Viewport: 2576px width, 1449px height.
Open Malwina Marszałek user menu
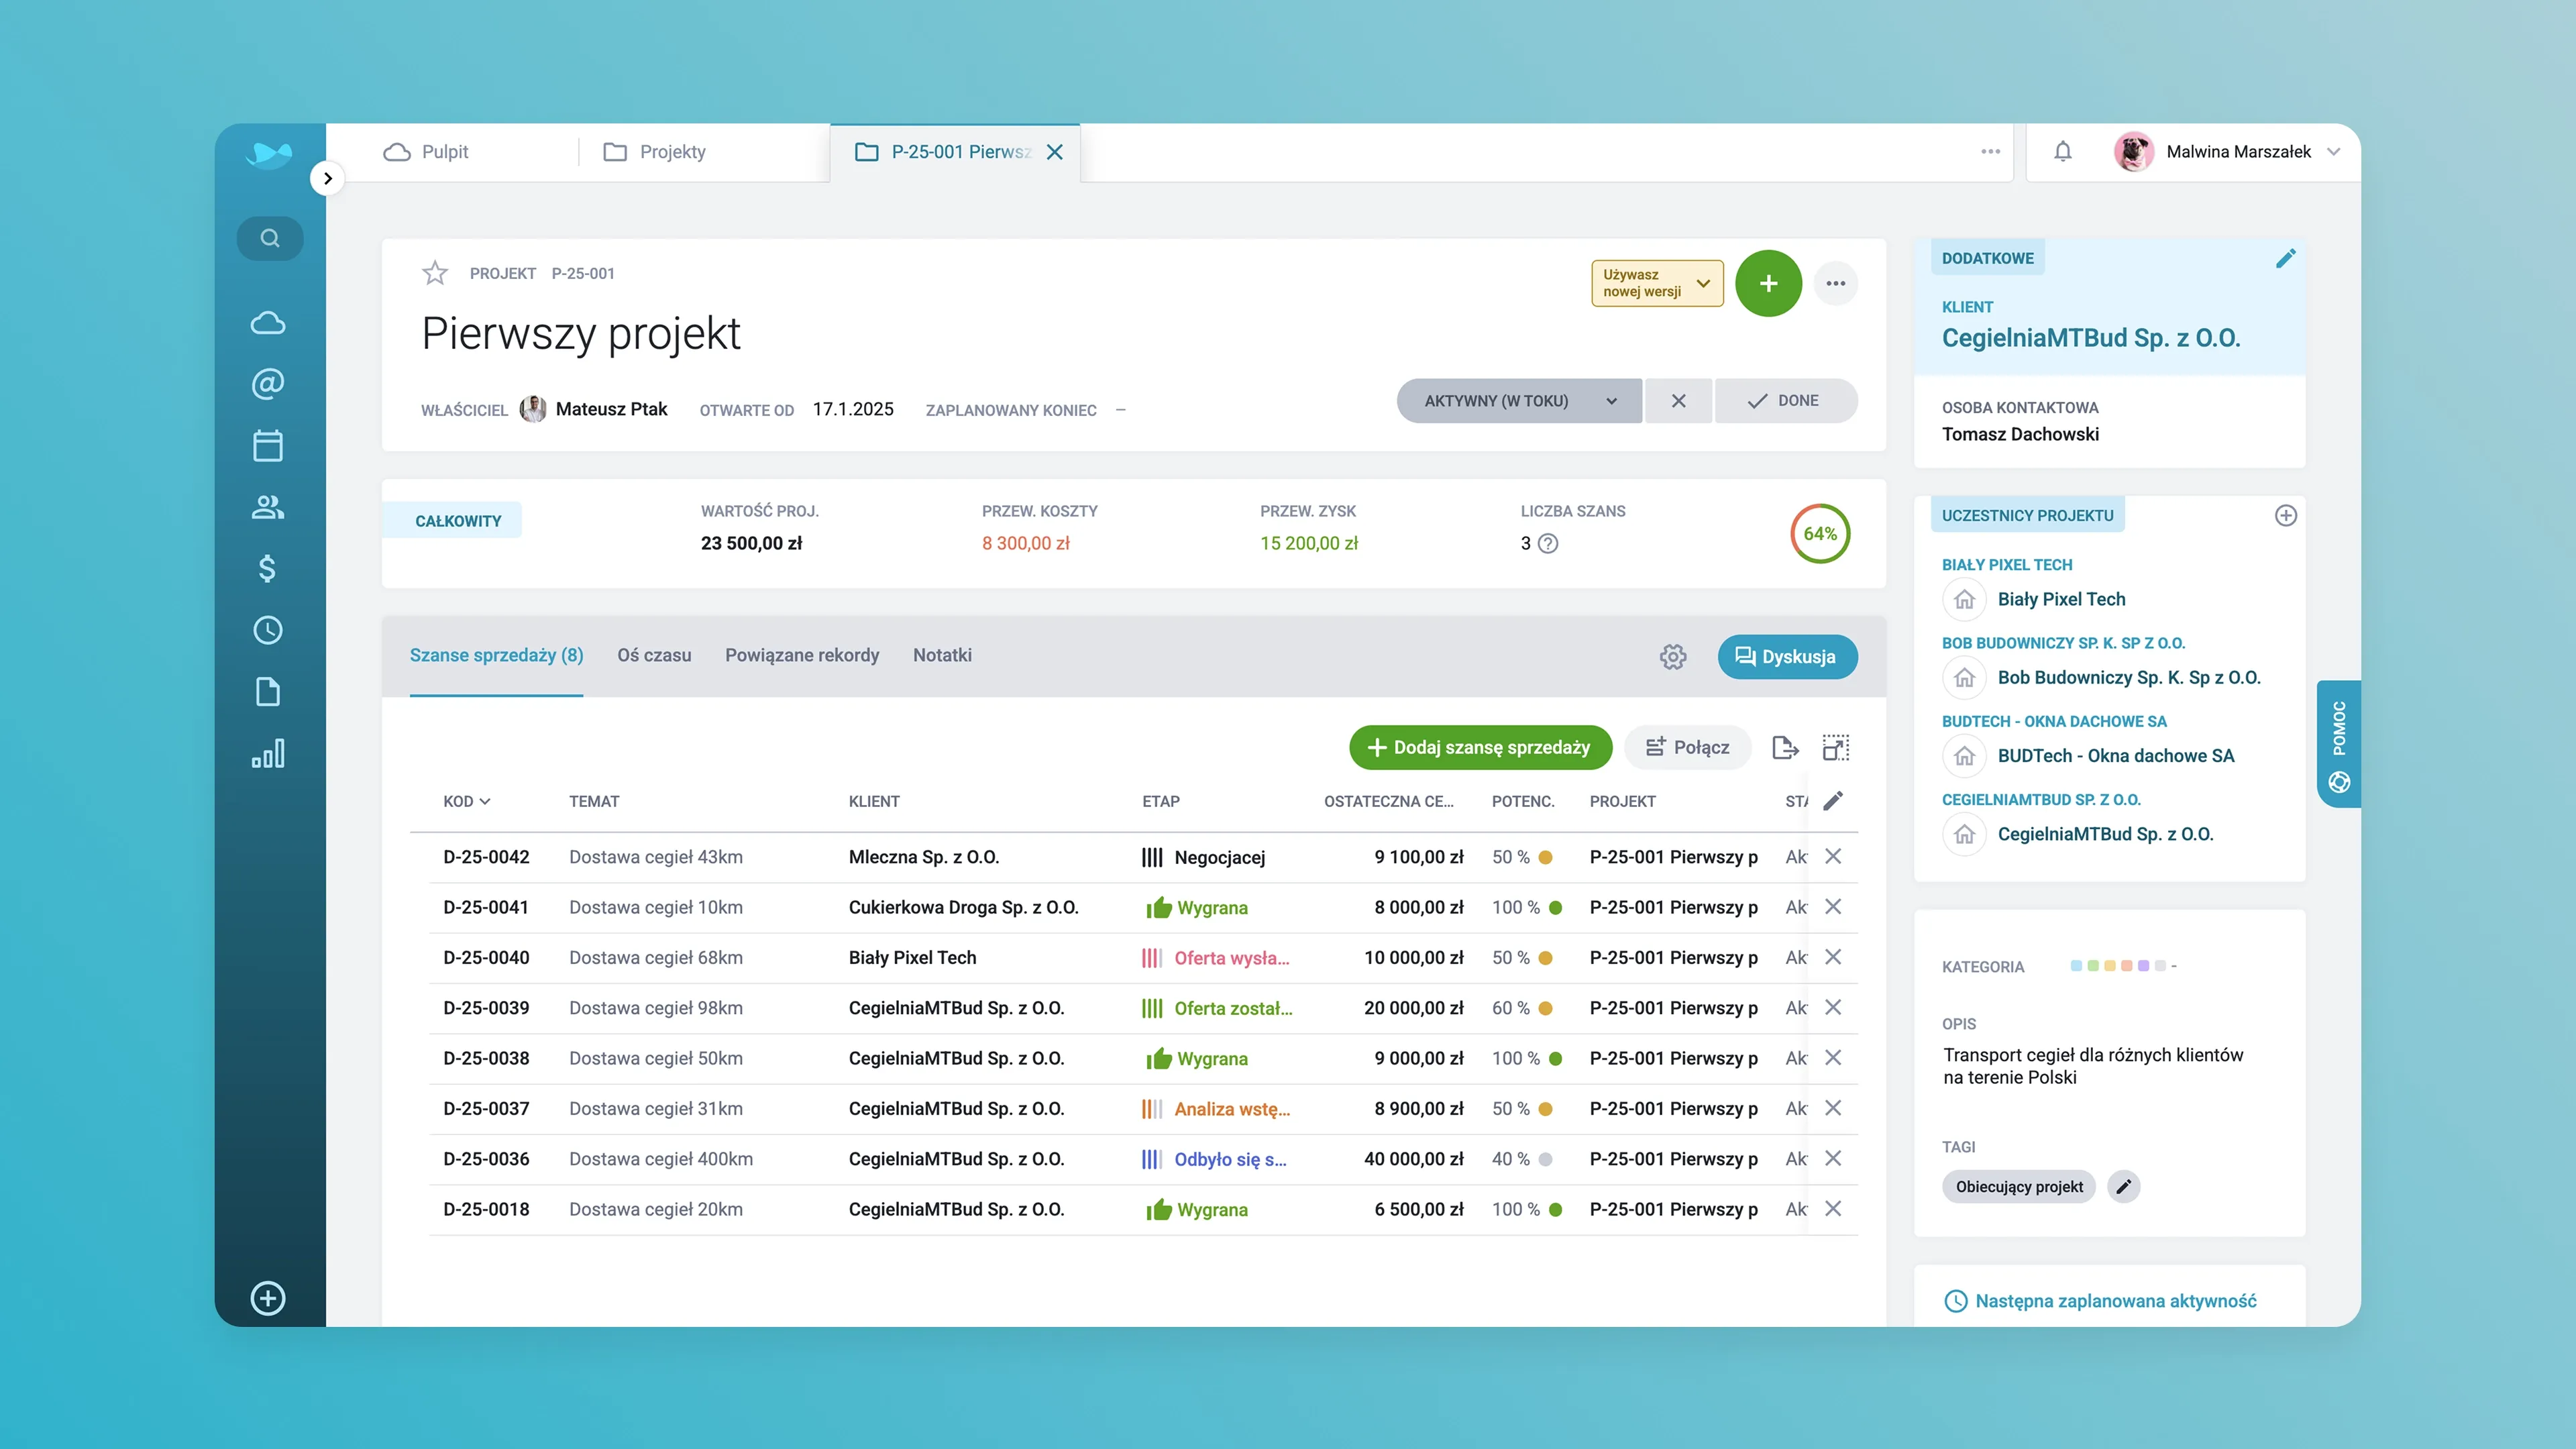tap(2238, 152)
